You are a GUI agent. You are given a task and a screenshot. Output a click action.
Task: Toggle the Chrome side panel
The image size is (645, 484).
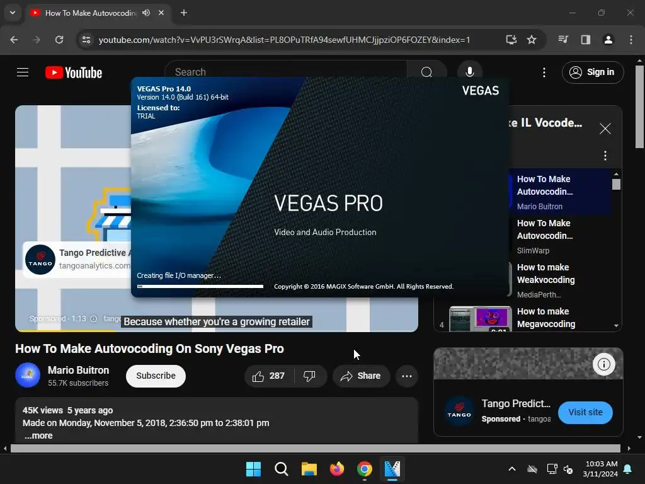click(586, 40)
